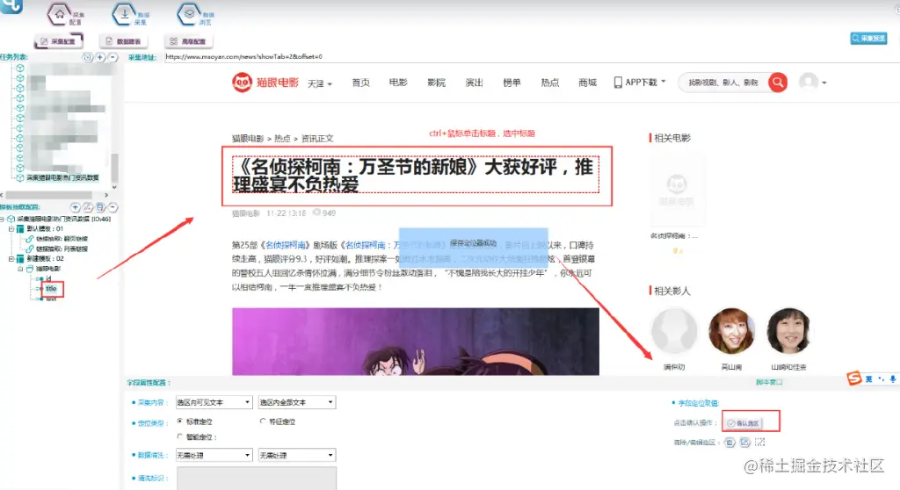Viewport: 900px width, 490px height.
Task: Collapse the 默认模板:01 tree node
Action: 11,229
